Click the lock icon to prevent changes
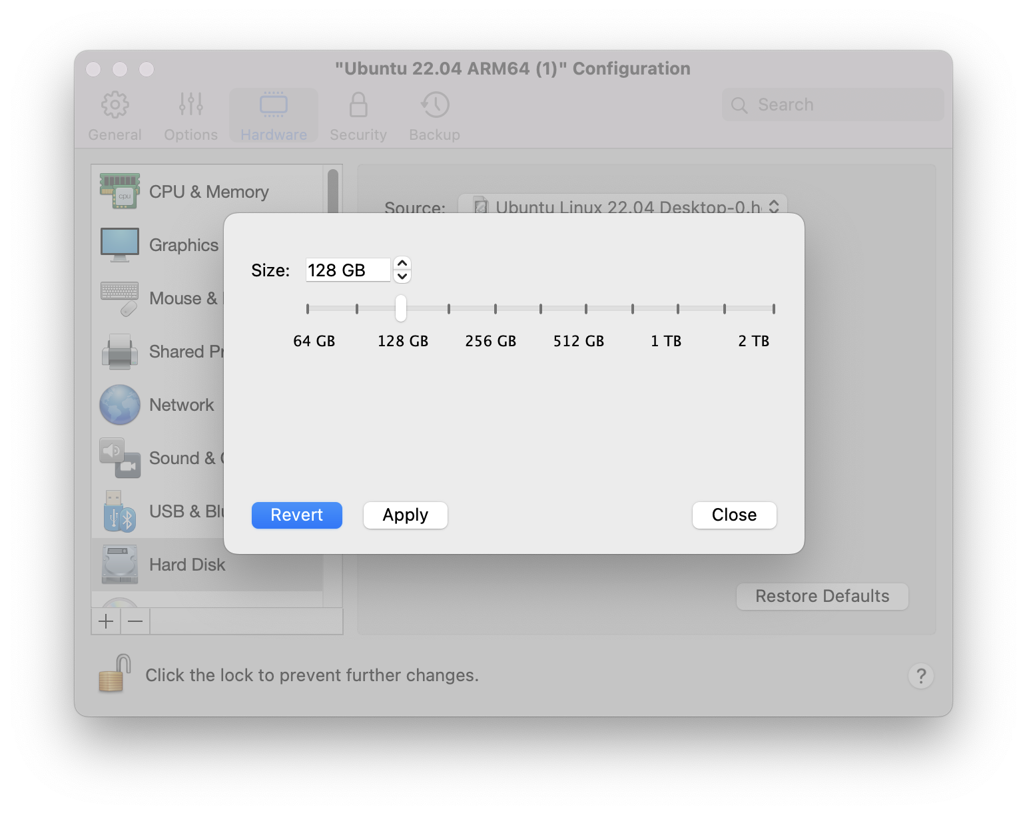1027x815 pixels. (115, 673)
